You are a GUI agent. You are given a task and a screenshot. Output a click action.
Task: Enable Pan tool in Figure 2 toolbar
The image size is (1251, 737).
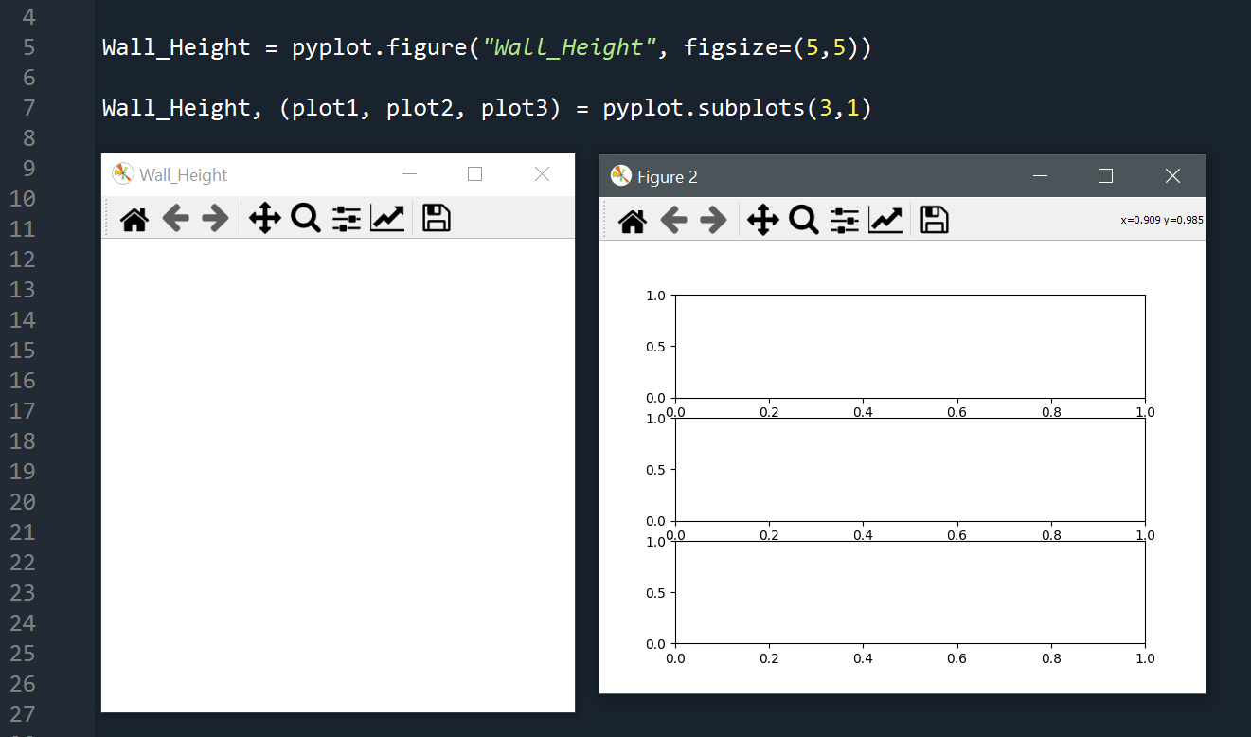pyautogui.click(x=762, y=221)
